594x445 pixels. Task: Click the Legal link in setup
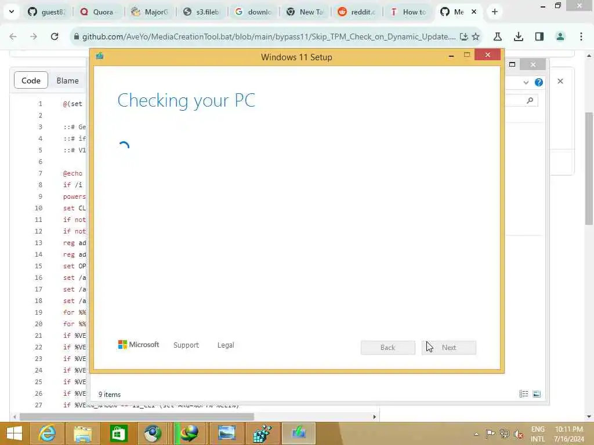[226, 345]
